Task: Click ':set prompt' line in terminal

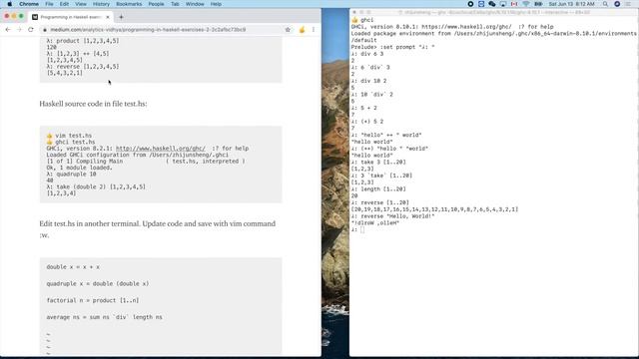Action: pos(392,47)
